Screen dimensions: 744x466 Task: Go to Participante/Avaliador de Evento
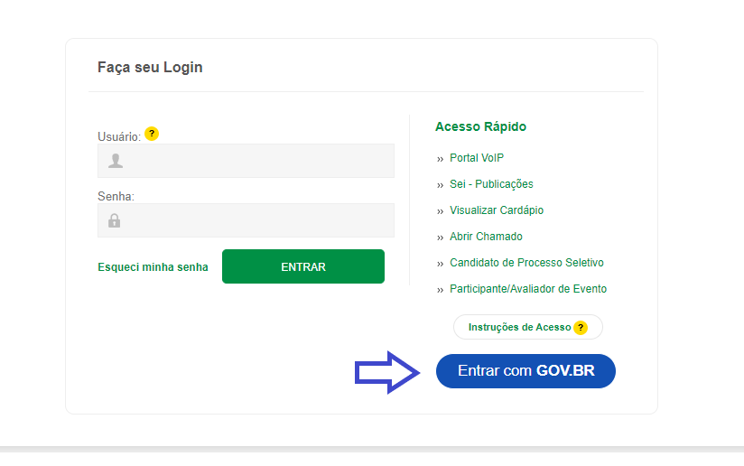pyautogui.click(x=528, y=289)
